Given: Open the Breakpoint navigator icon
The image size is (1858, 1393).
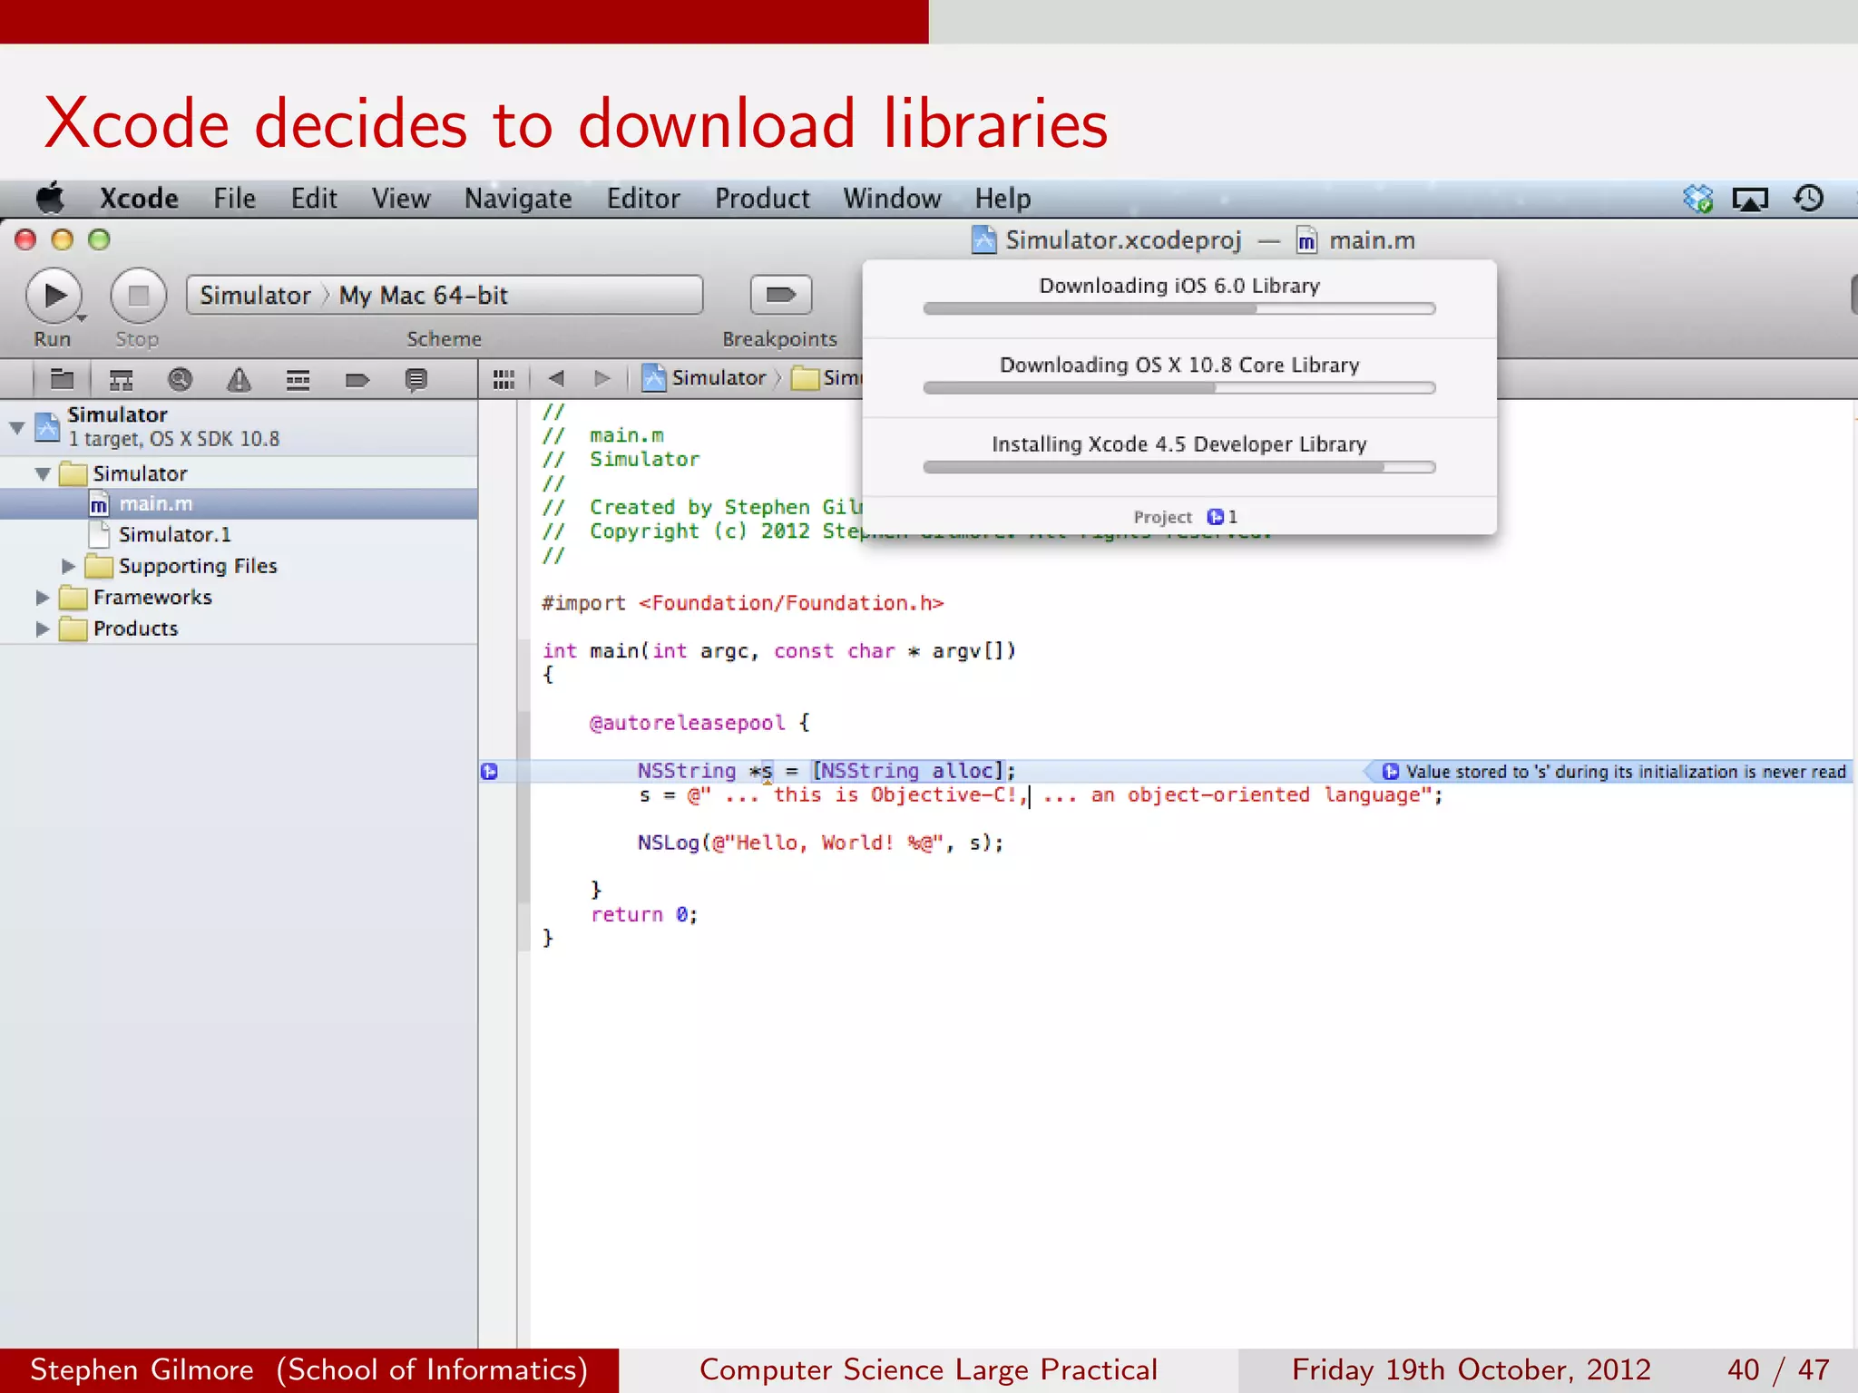Looking at the screenshot, I should [x=357, y=379].
